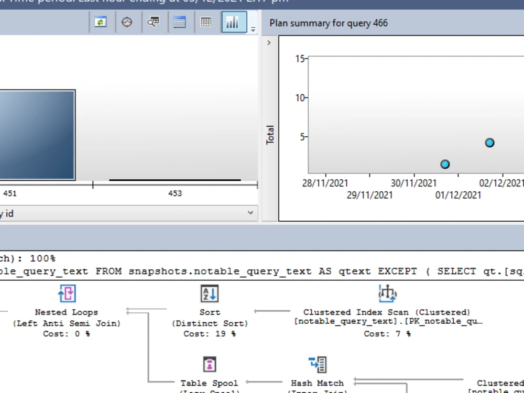The height and width of the screenshot is (393, 524).
Task: Click 'Clustered Index Scan (Clustered)' label
Action: (387, 312)
